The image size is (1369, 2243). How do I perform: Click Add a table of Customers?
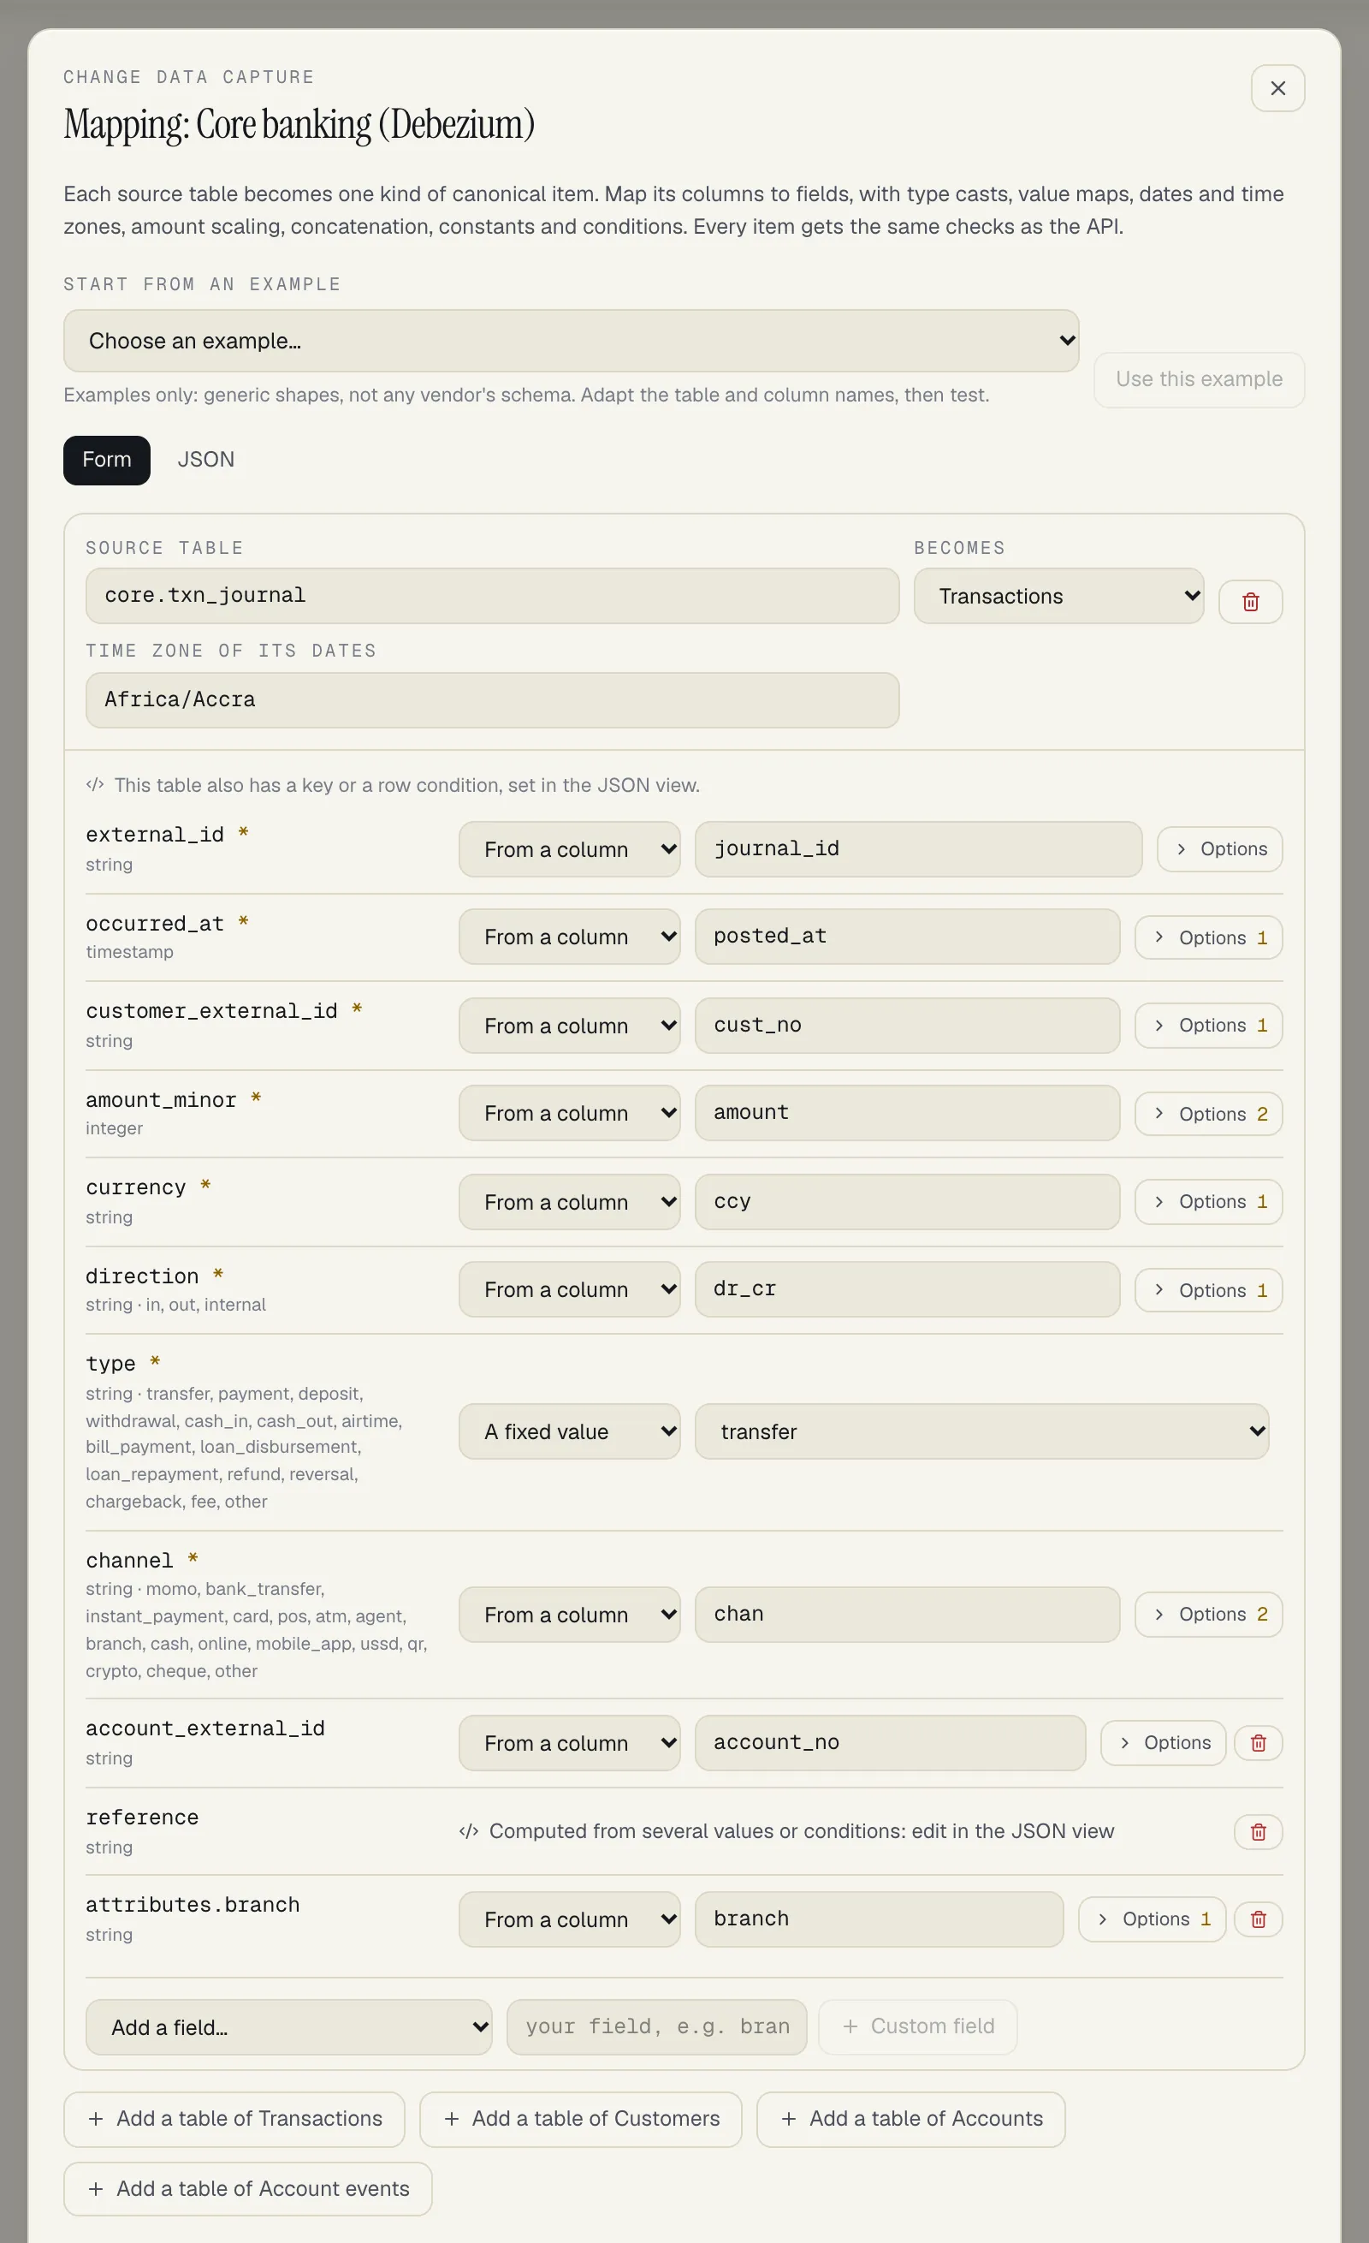tap(580, 2118)
